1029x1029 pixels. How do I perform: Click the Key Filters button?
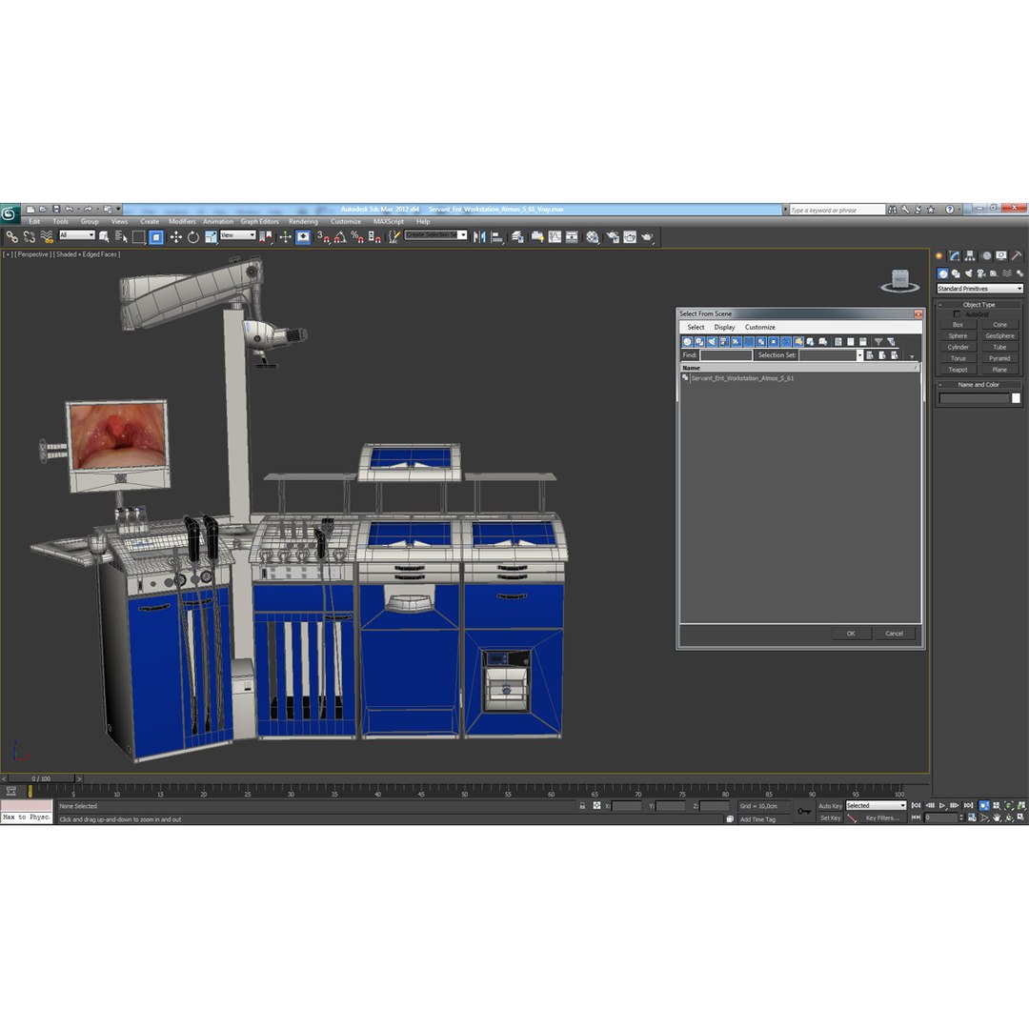[882, 818]
